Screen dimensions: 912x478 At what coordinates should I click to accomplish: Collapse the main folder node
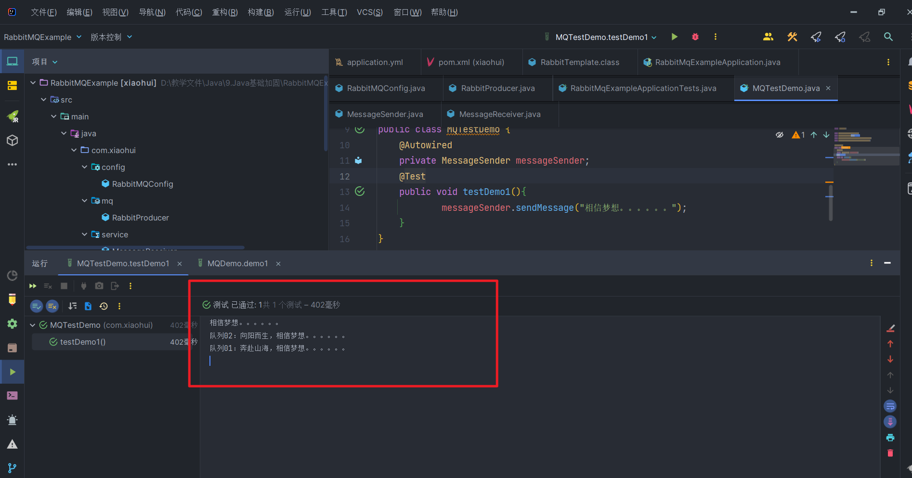[x=53, y=116]
